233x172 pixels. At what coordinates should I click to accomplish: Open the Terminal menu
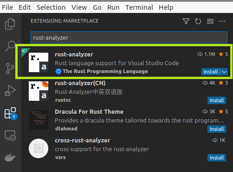tap(139, 7)
